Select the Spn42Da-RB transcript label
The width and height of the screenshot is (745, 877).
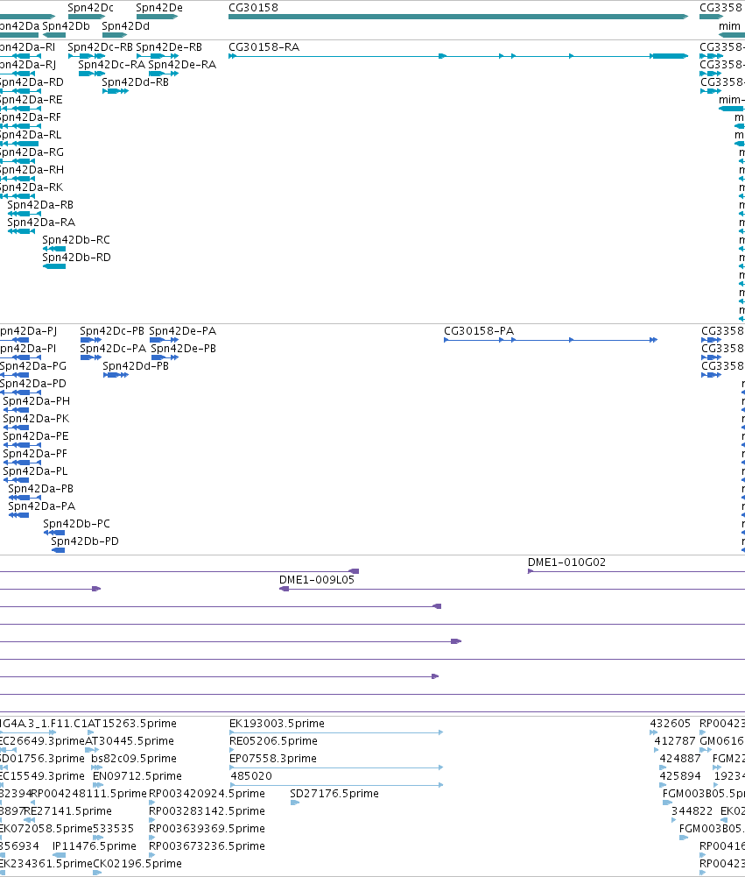coord(40,205)
